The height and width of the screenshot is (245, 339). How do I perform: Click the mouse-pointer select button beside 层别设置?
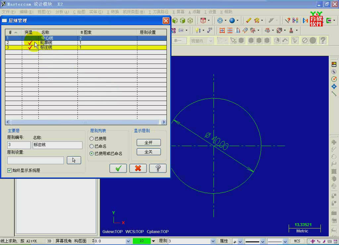click(x=74, y=160)
